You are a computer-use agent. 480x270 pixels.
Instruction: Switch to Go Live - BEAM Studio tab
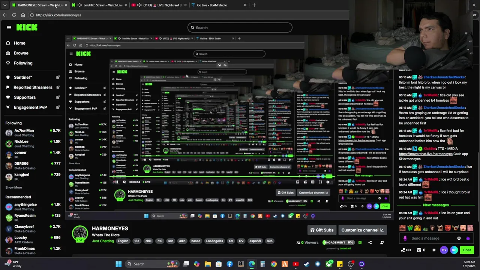[x=219, y=5]
